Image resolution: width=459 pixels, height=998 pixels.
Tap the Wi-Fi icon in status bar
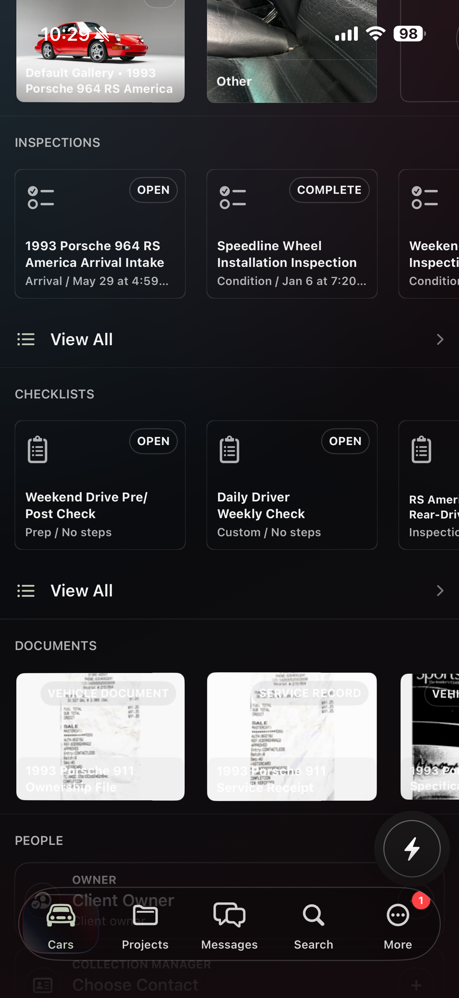coord(376,34)
